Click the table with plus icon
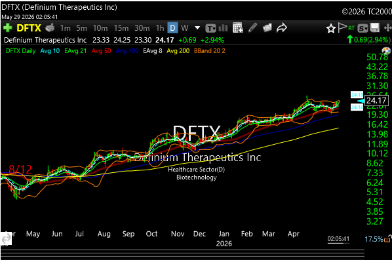Screen dimensions: 392x260 pyautogui.click(x=238, y=28)
